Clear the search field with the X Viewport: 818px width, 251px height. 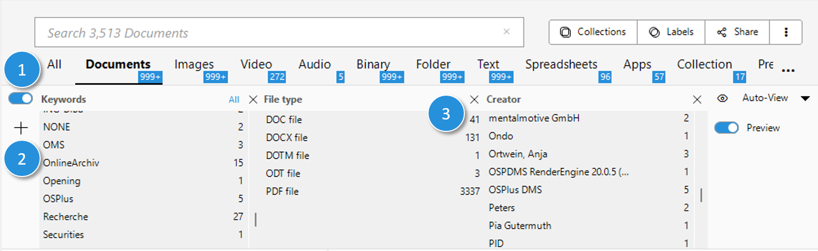pos(506,32)
